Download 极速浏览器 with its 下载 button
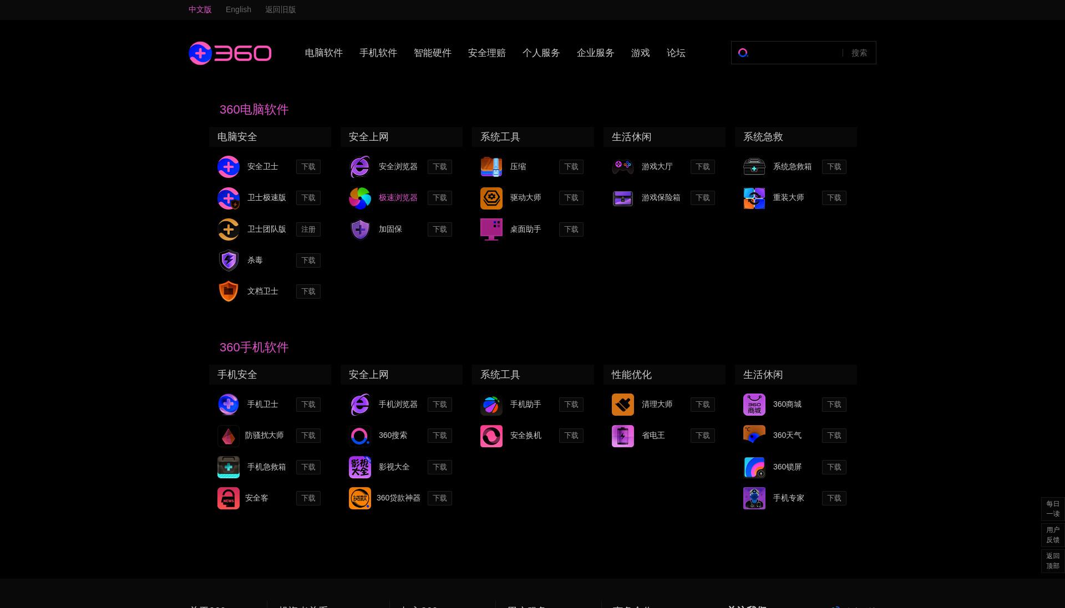This screenshot has height=608, width=1065. click(440, 198)
